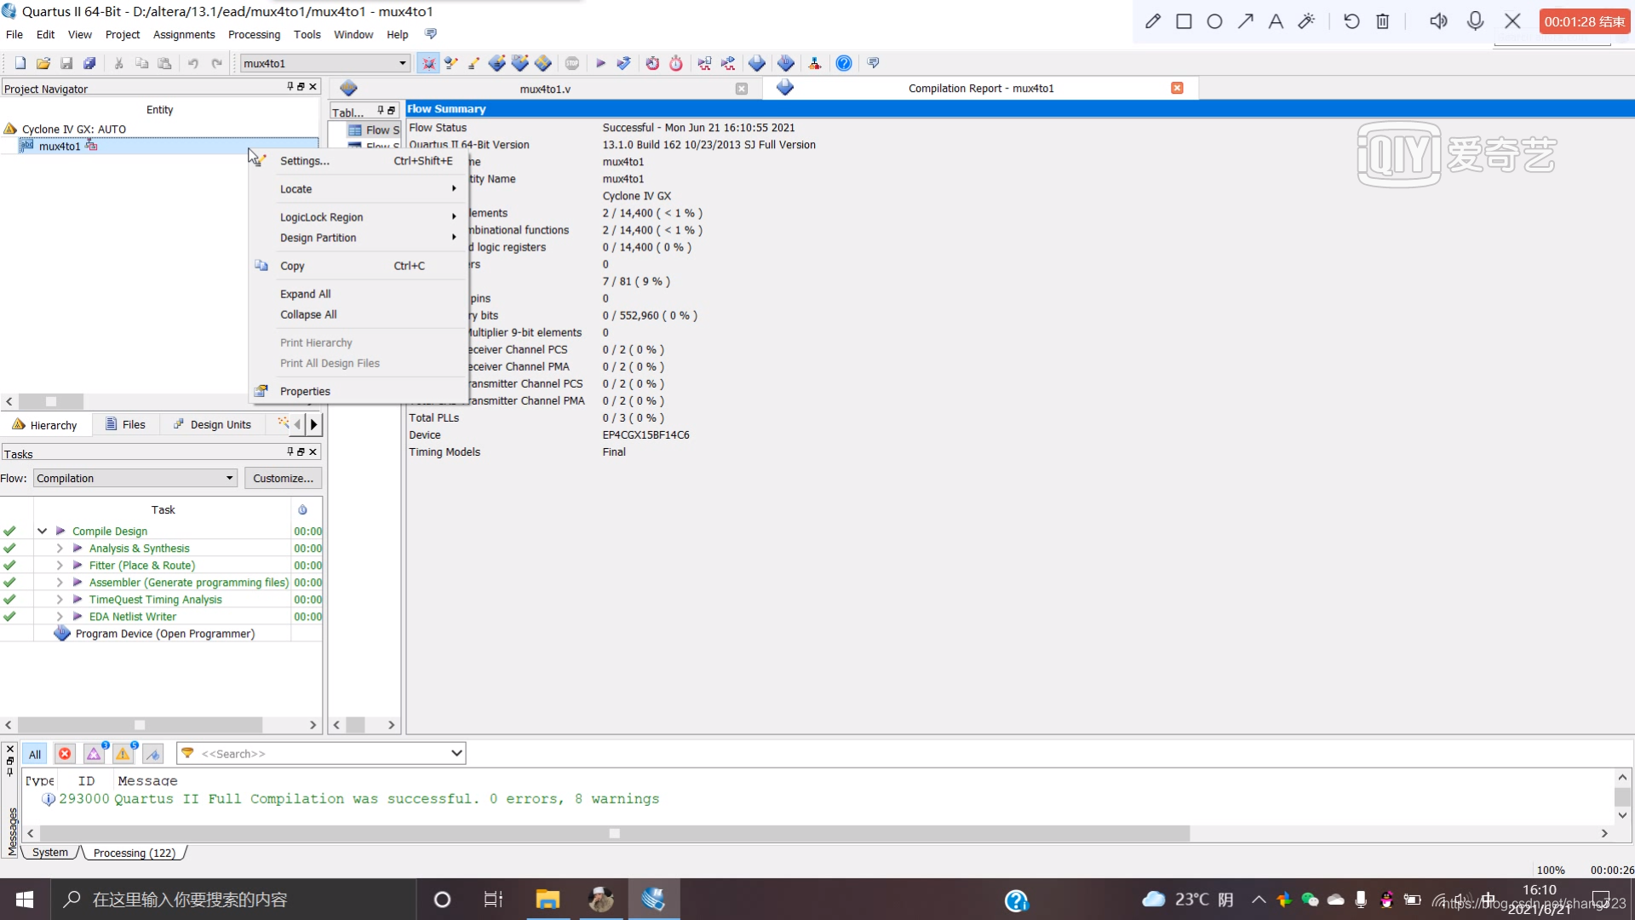The image size is (1635, 920).
Task: Click the Windows taskbar search box
Action: click(234, 900)
